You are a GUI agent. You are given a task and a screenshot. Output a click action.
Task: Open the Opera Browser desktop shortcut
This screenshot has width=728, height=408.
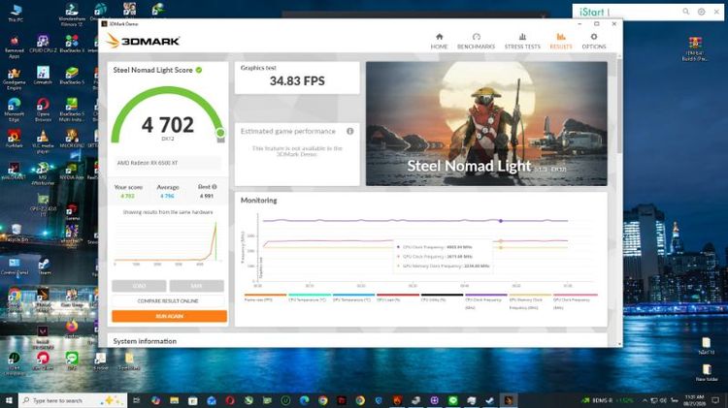[x=43, y=110]
